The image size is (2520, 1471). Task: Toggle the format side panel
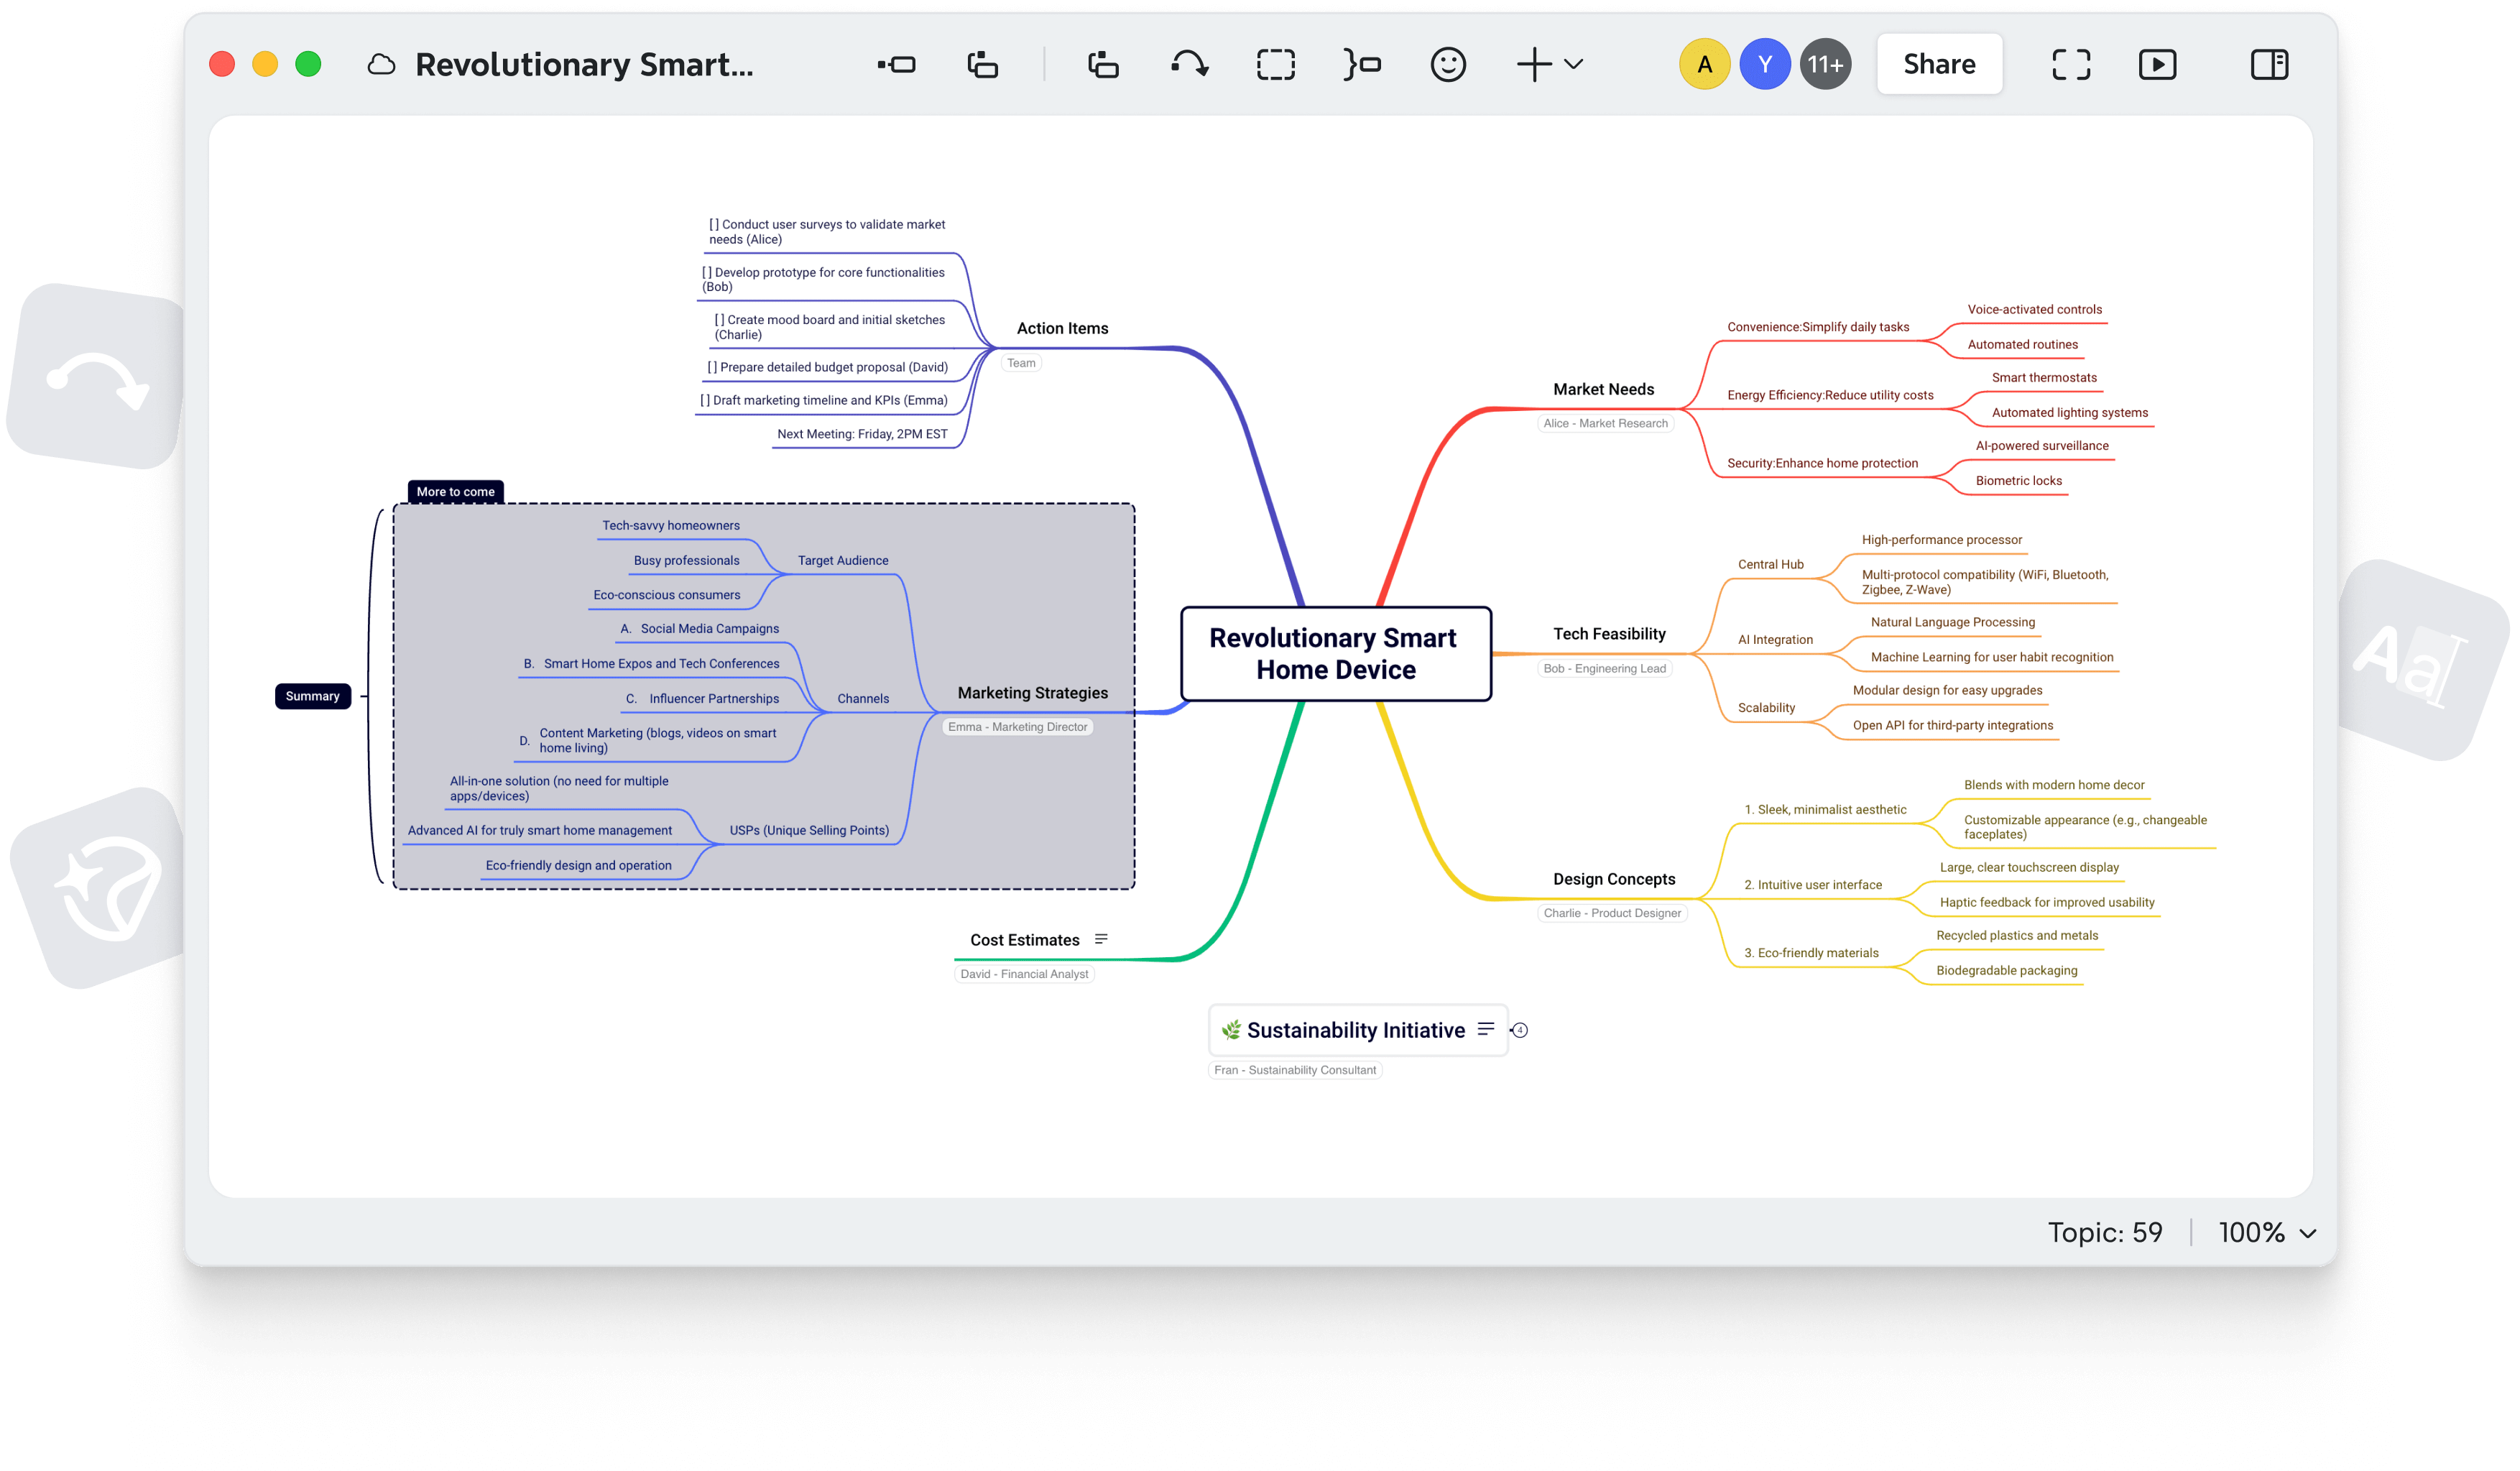[2268, 63]
